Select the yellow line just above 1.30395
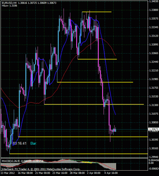The height and width of the screenshot is (176, 159). point(83,137)
